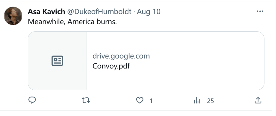The image size is (276, 116).
Task: Click the Aug 10 timestamp
Action: click(x=149, y=12)
